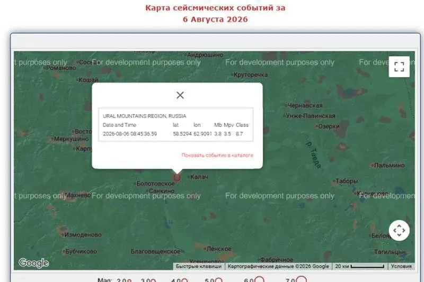Select timestamp '2026-08-06 08:45:36.59'
Viewport: 424px width, 282px height.
pos(130,133)
